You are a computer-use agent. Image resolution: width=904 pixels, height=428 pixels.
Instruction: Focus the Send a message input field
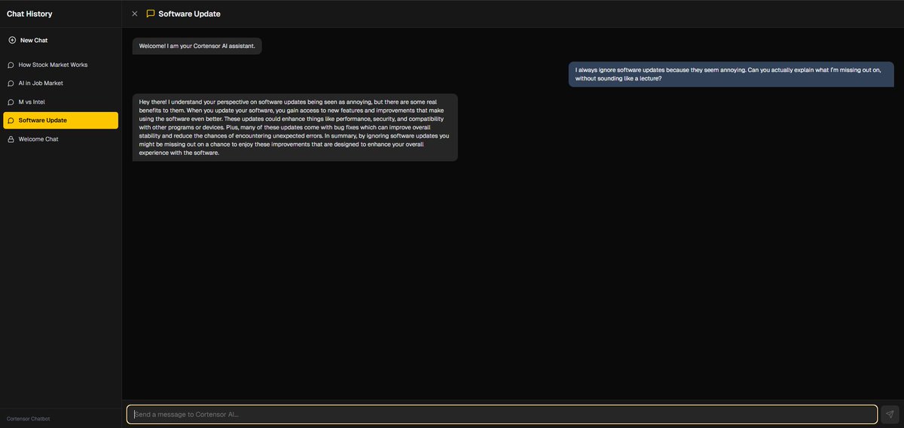(x=502, y=414)
